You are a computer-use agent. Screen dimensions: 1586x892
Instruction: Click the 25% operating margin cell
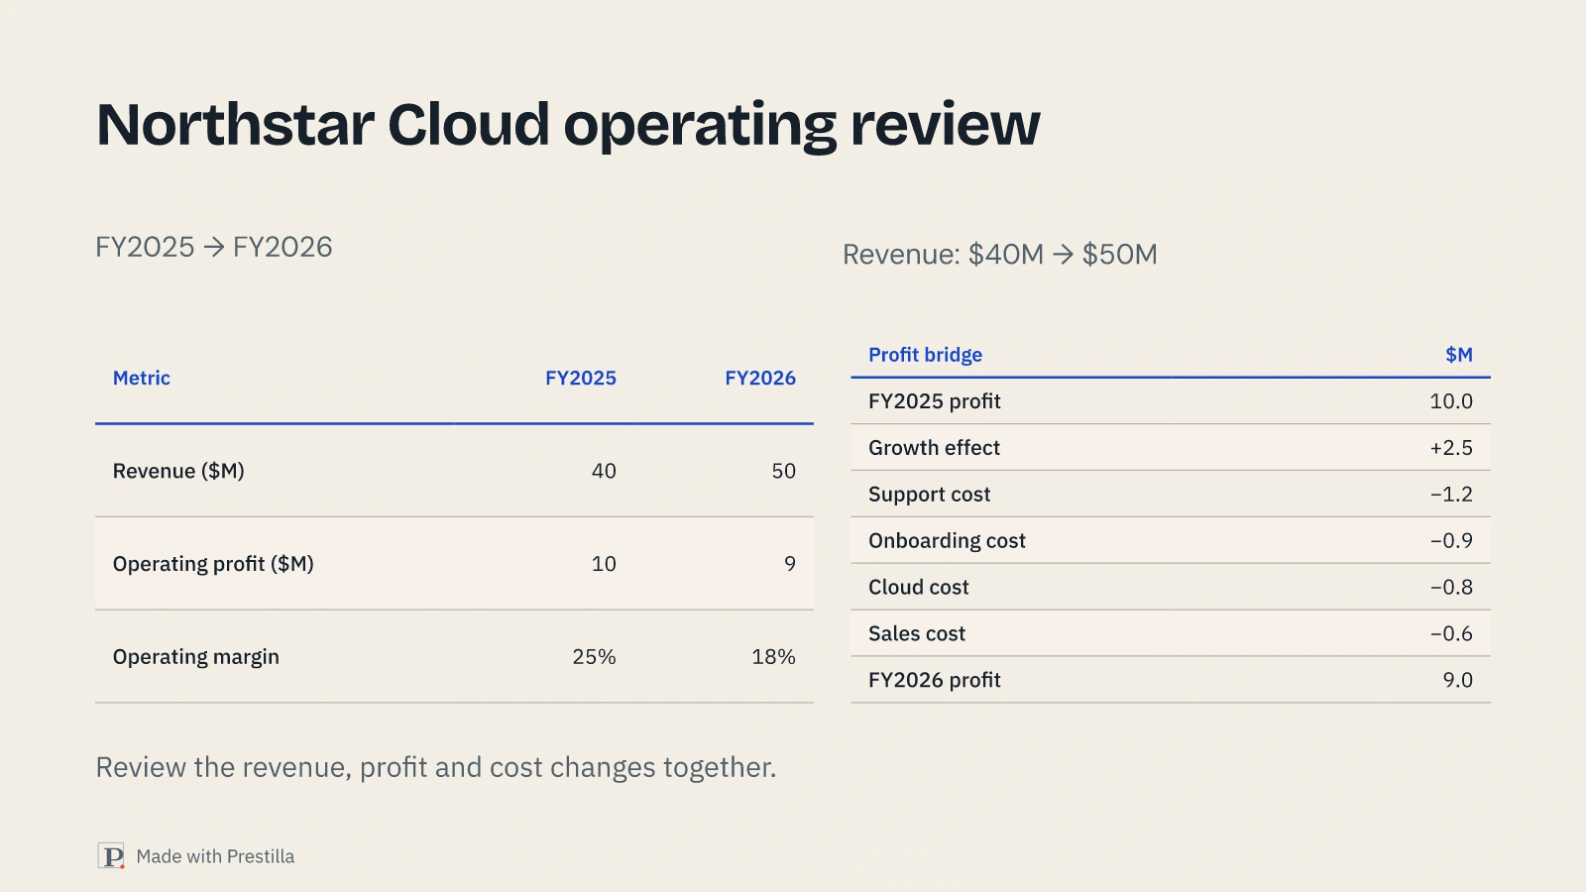pyautogui.click(x=594, y=657)
